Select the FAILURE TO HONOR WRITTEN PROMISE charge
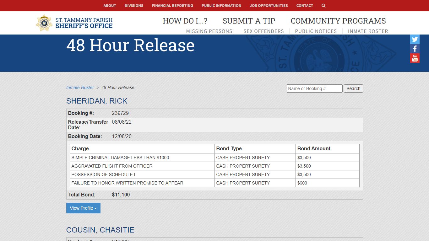The width and height of the screenshot is (429, 241). [127, 183]
